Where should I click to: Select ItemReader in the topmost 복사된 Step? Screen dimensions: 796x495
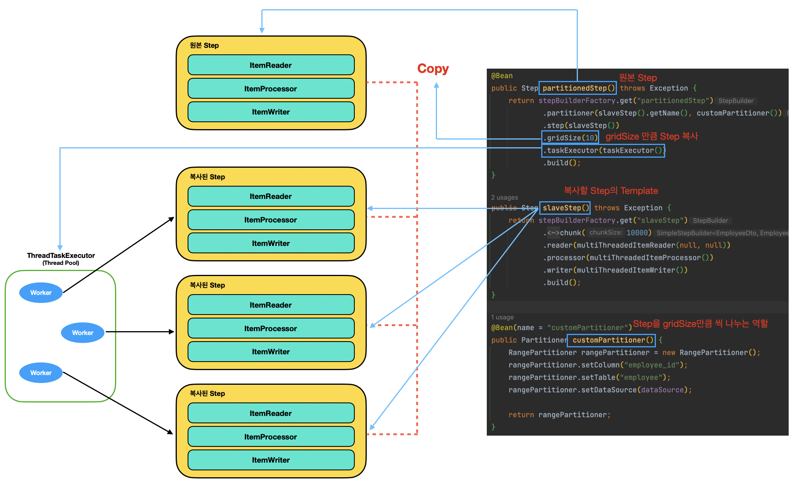pyautogui.click(x=271, y=197)
